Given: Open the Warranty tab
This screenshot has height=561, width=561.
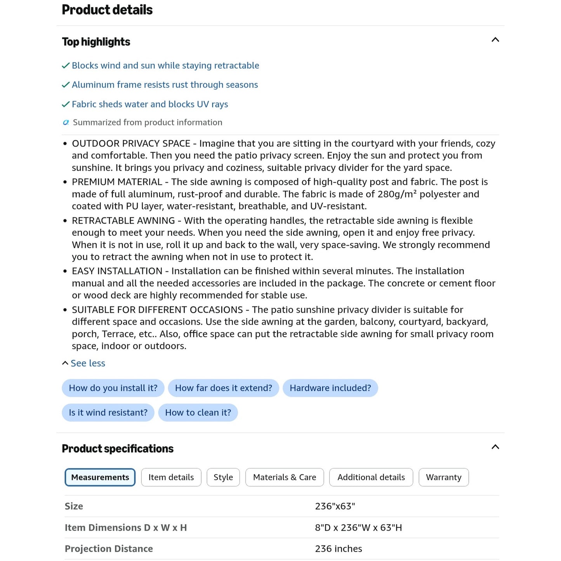Looking at the screenshot, I should click(444, 478).
